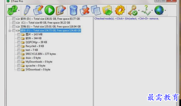Click the key with green check icon
This screenshot has width=181, height=106.
(x=133, y=10)
